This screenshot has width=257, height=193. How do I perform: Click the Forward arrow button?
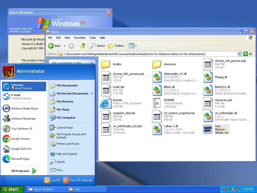(71, 46)
